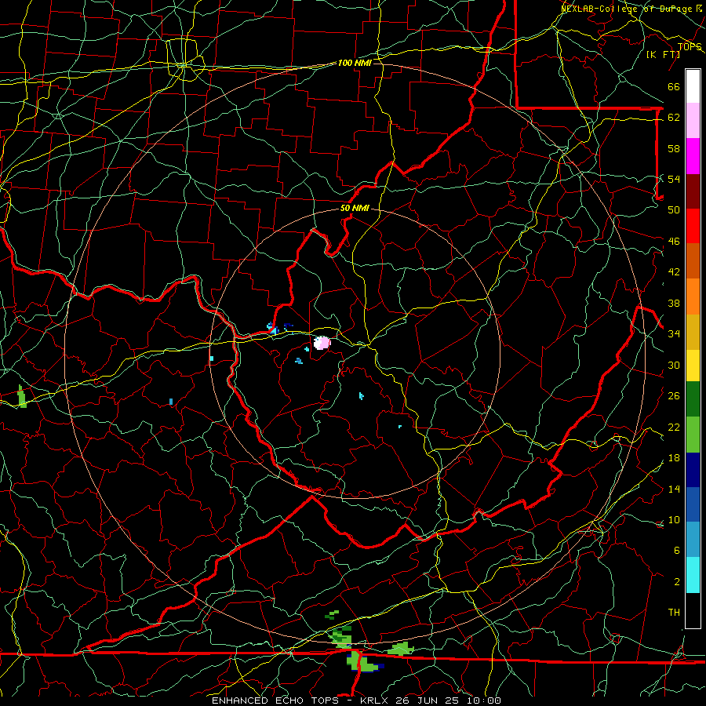Click the legend value '62'
Viewport: 706px width, 706px height.
[674, 118]
